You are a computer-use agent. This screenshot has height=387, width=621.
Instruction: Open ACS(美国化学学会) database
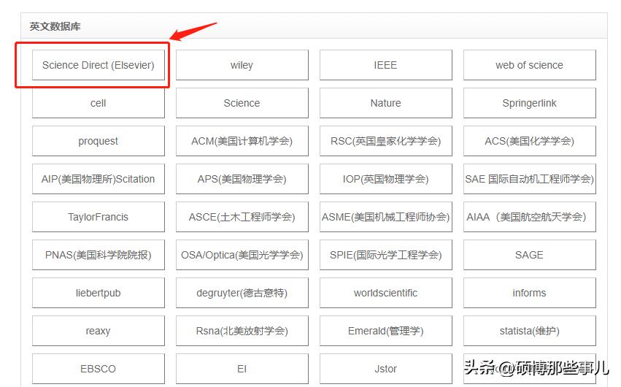[x=530, y=141]
